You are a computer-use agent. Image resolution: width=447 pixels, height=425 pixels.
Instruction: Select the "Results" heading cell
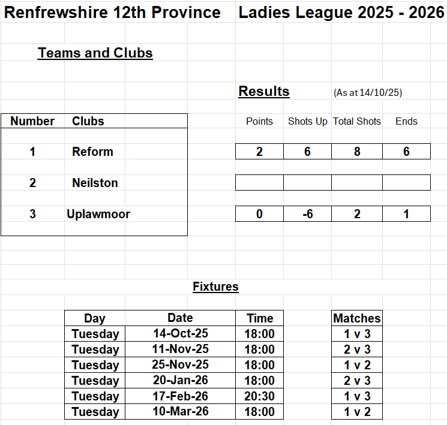point(264,92)
